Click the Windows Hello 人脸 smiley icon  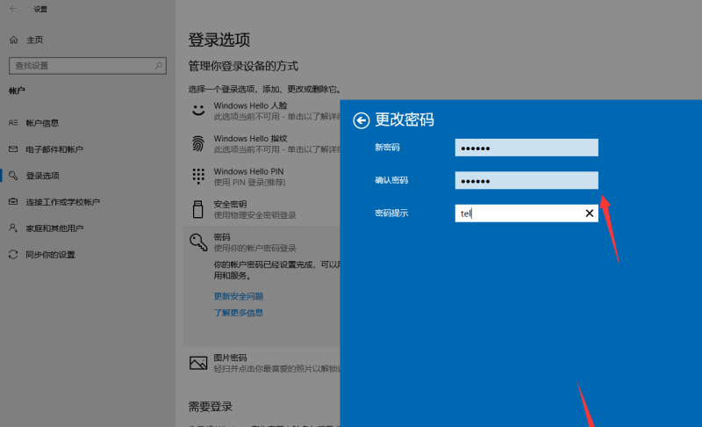198,110
